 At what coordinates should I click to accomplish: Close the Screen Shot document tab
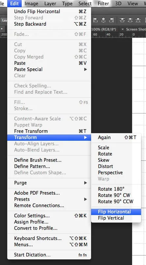click(x=123, y=29)
